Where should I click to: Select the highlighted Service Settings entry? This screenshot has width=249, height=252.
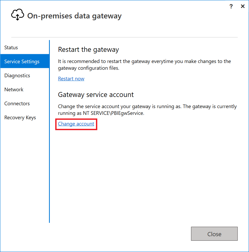pyautogui.click(x=22, y=61)
